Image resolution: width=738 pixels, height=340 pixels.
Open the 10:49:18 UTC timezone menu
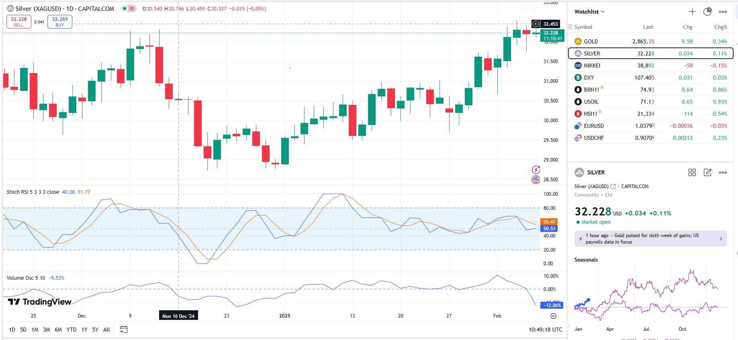point(545,330)
